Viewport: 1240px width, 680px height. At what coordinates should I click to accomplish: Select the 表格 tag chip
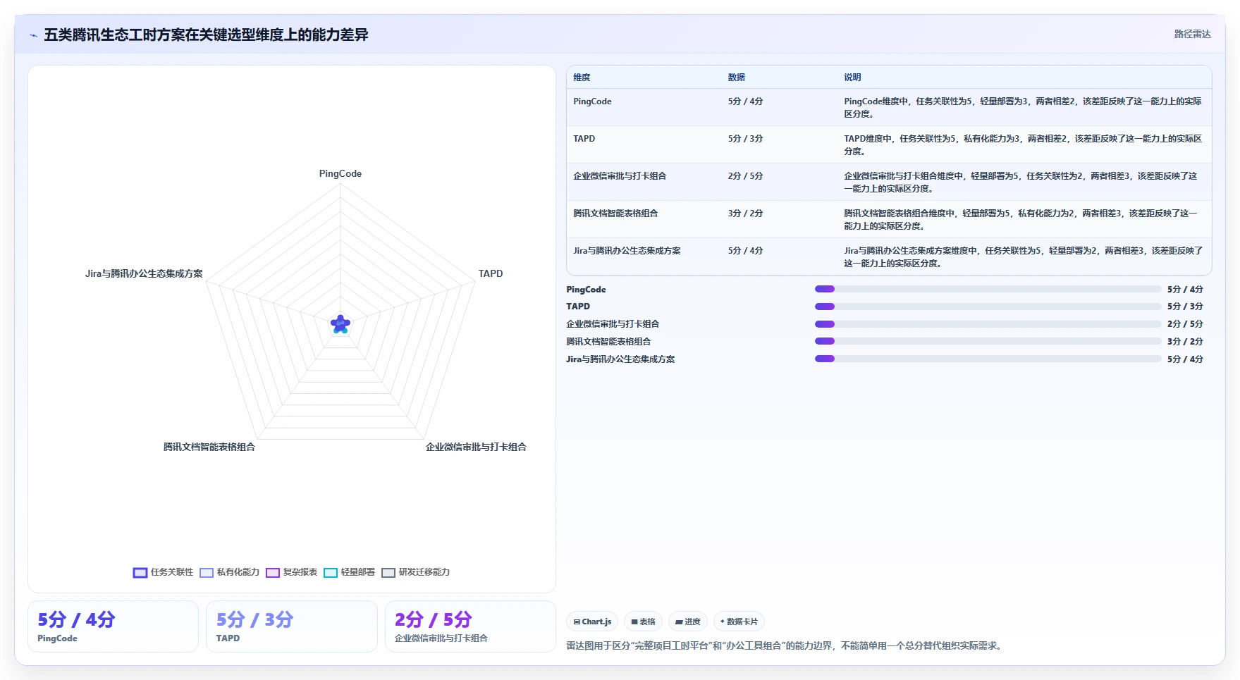(x=643, y=622)
